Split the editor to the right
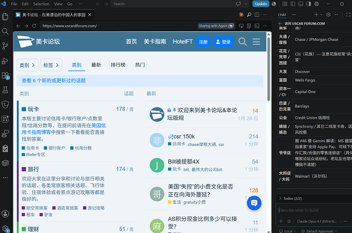 [x=257, y=15]
